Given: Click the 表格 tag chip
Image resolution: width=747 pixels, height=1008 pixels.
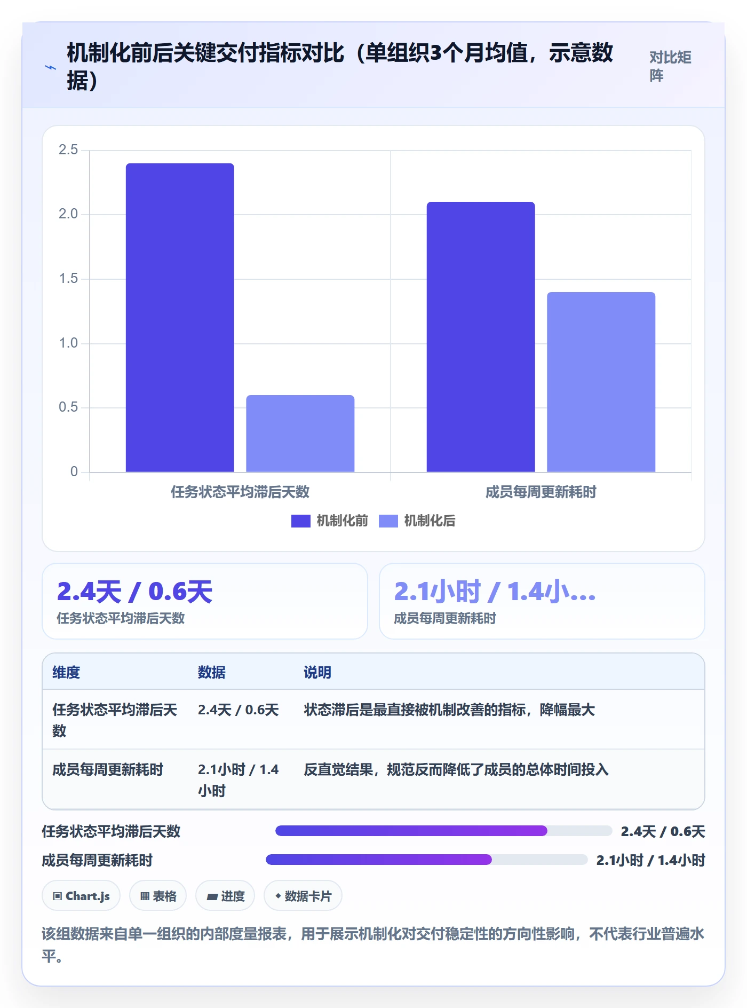Looking at the screenshot, I should click(x=158, y=896).
